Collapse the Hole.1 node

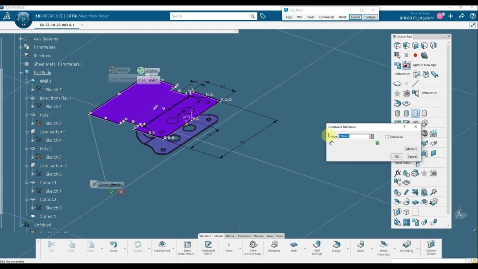[26, 115]
